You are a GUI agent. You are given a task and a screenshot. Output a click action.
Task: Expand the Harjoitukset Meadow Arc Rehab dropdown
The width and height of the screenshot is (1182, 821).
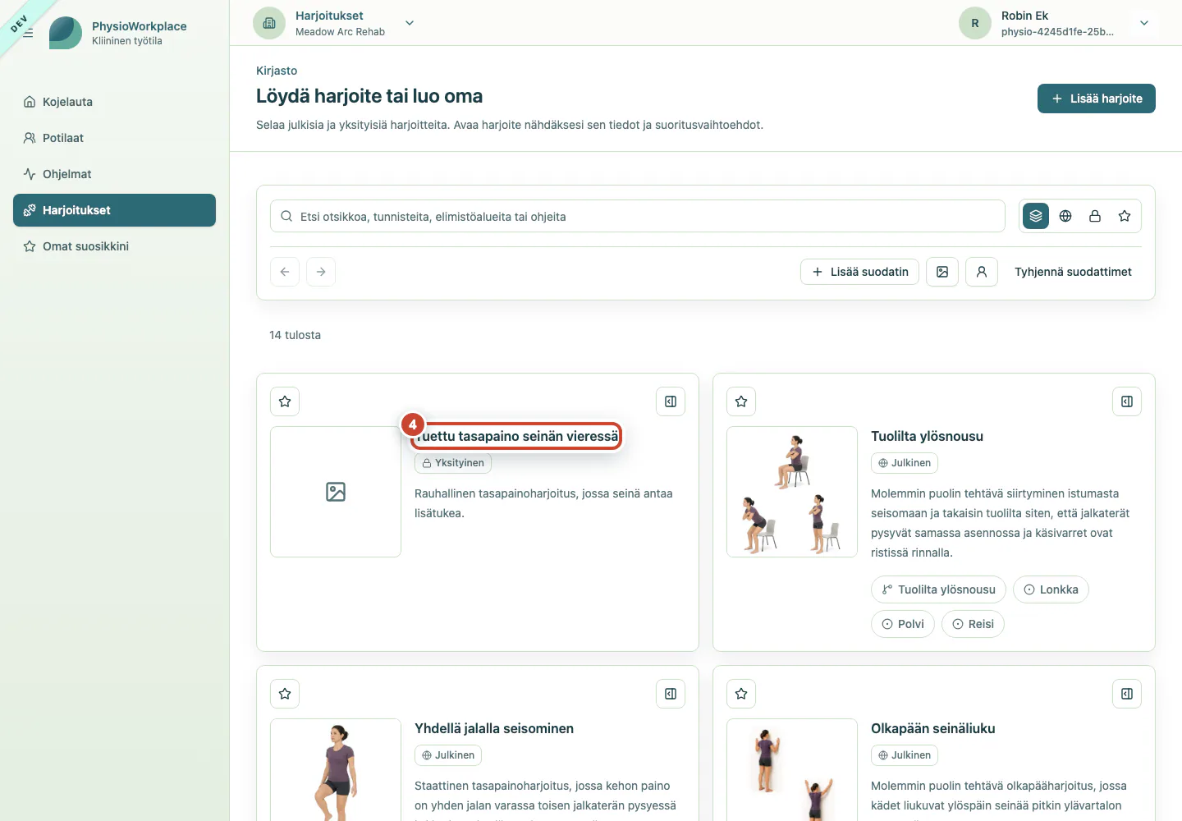(410, 23)
